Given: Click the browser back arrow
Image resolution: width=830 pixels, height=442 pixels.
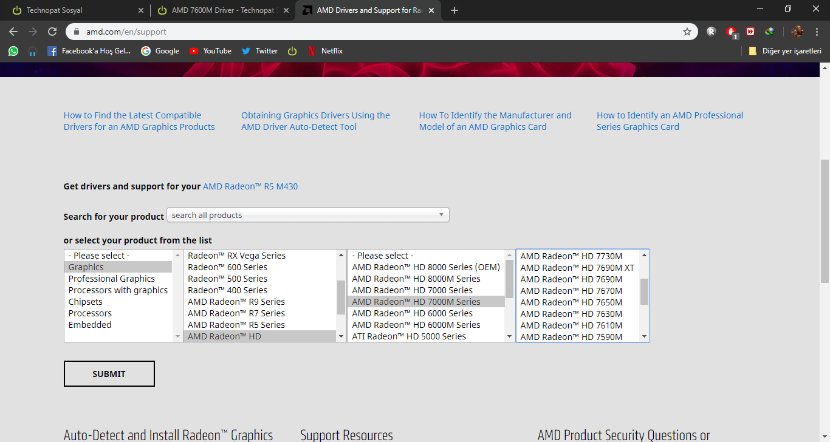Looking at the screenshot, I should (13, 32).
